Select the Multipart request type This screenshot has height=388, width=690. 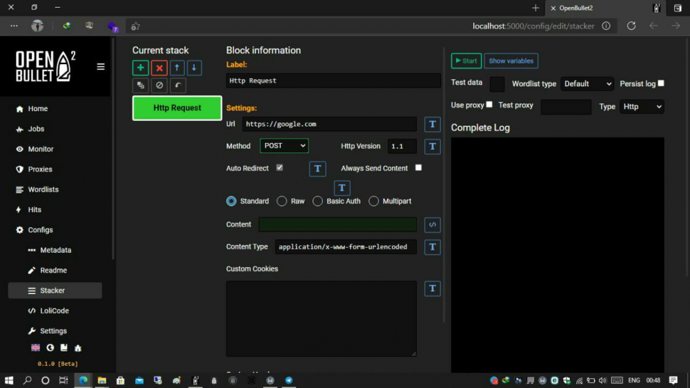click(x=373, y=202)
